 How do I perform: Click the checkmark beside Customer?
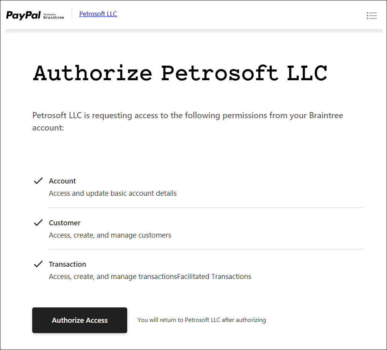tap(38, 223)
